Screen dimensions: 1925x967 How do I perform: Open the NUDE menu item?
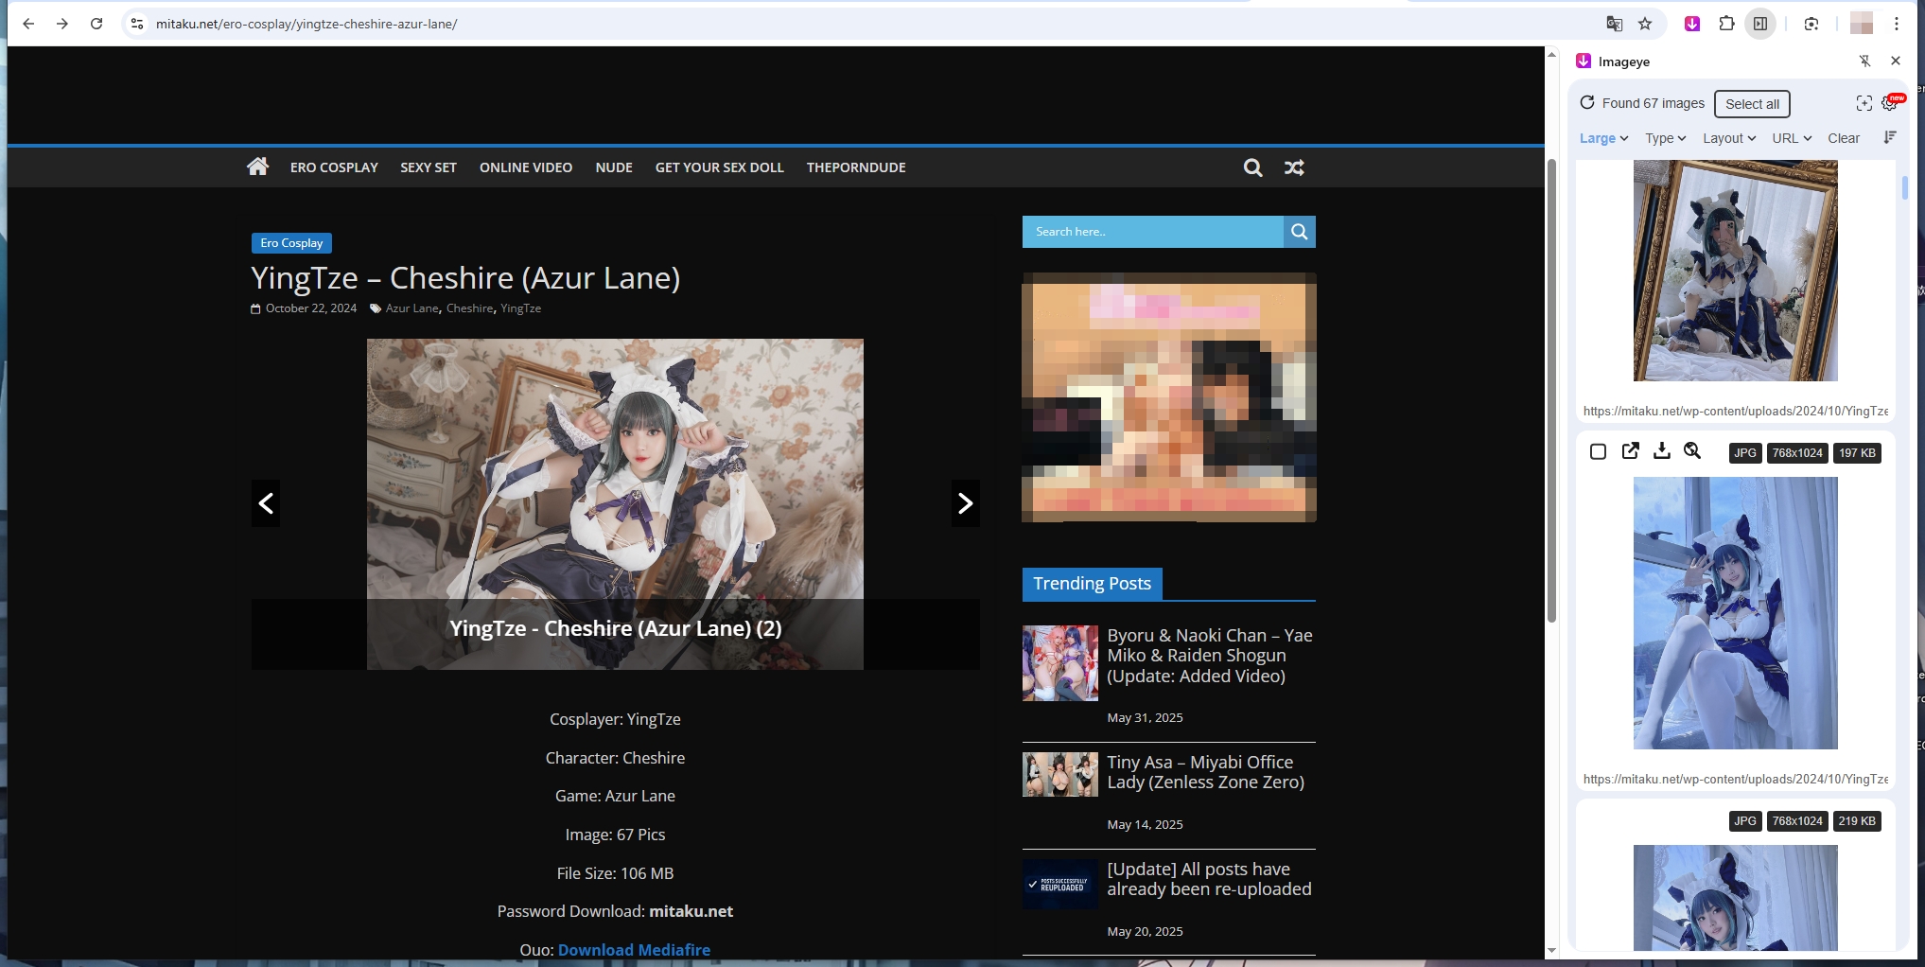click(x=614, y=167)
